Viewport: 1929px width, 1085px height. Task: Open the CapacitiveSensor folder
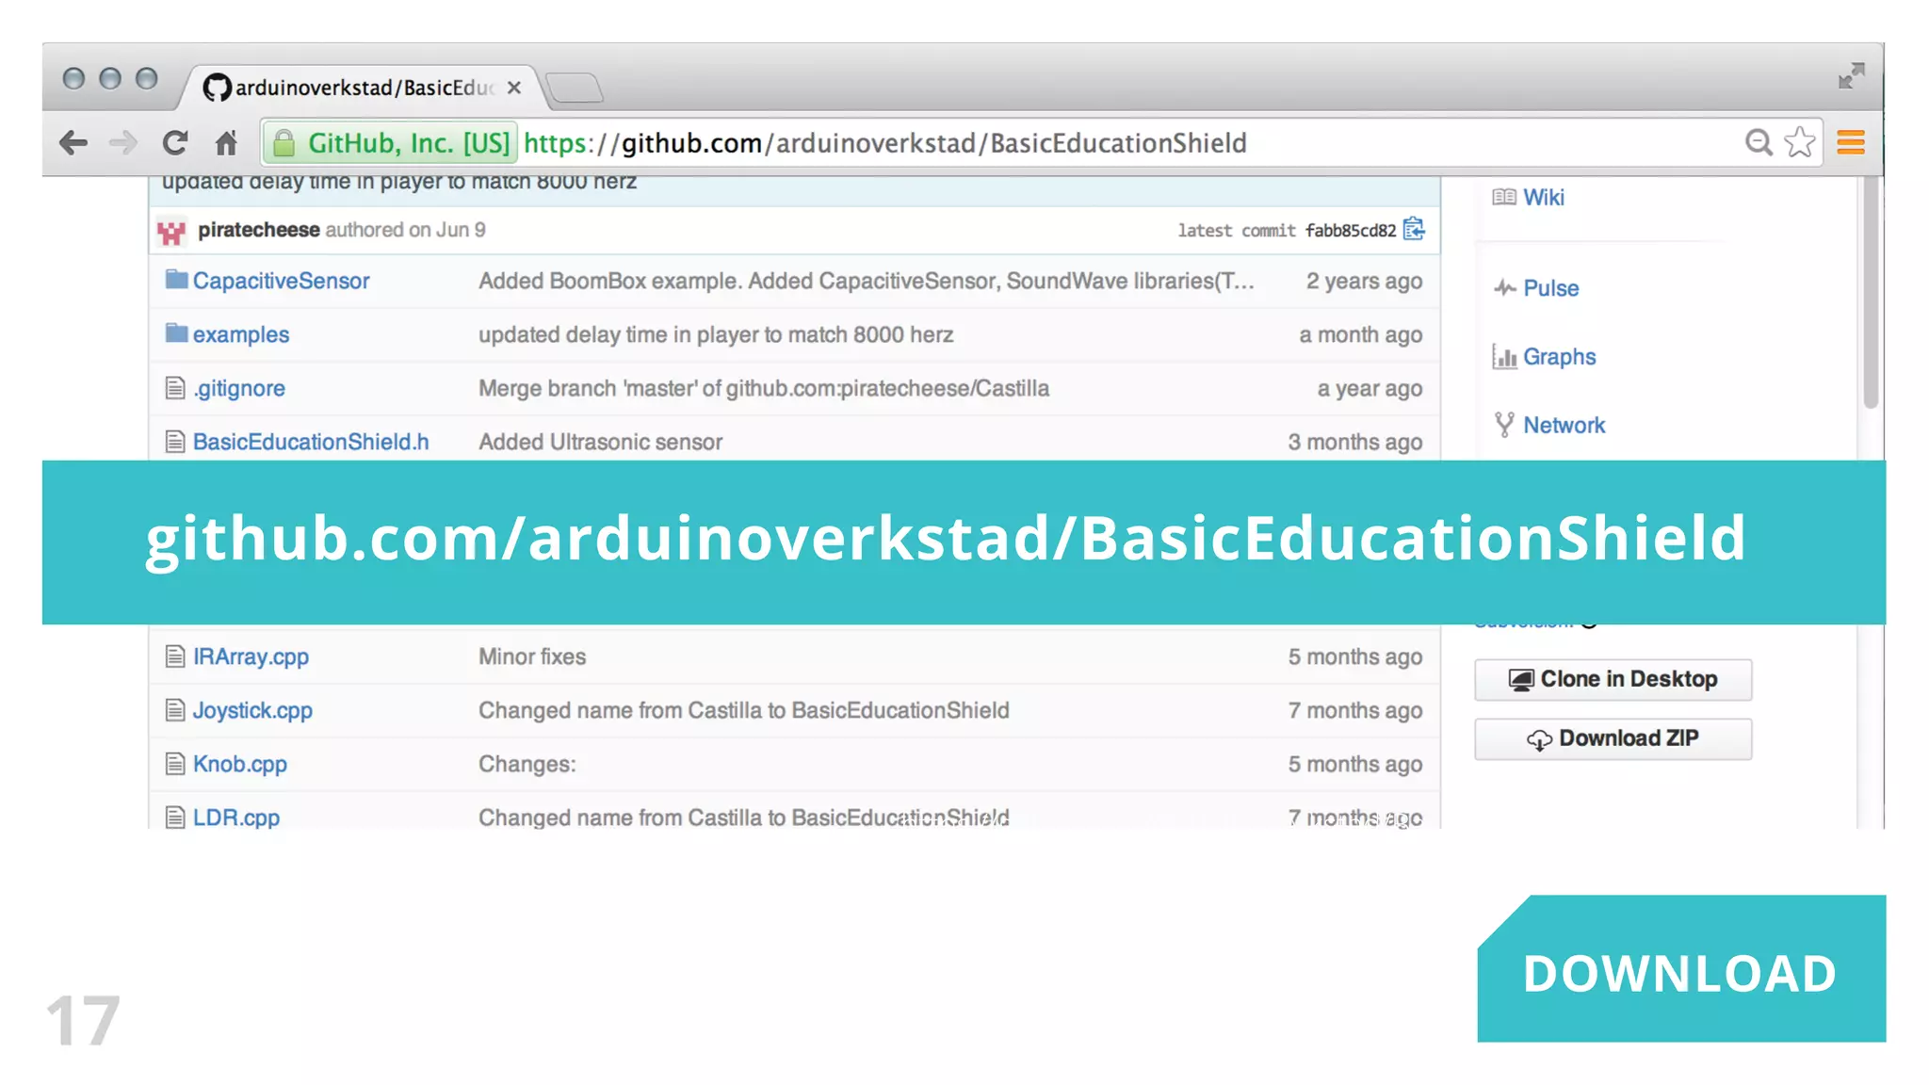point(281,281)
